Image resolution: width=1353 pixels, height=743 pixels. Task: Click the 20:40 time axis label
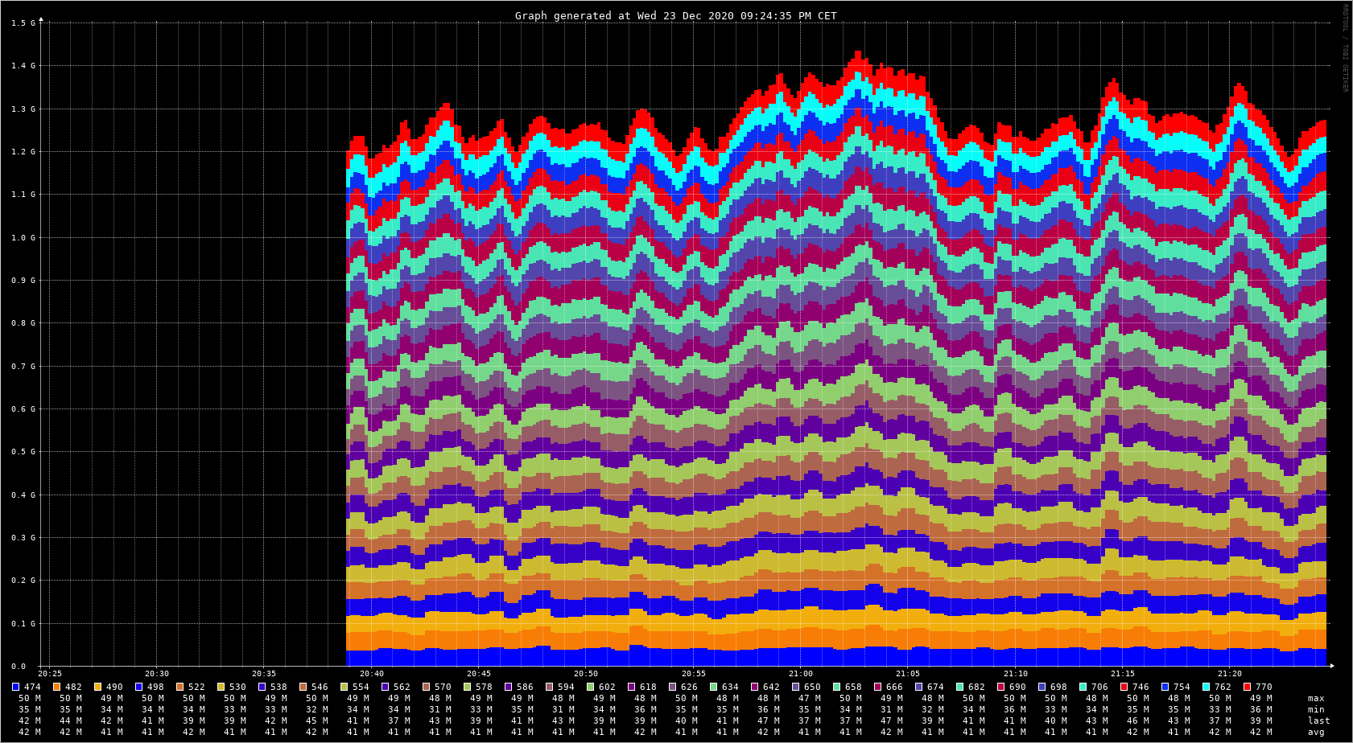tap(371, 674)
